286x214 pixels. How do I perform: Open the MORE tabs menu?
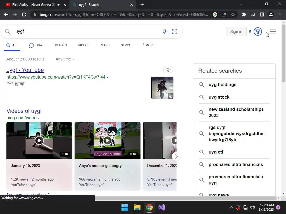(x=149, y=45)
